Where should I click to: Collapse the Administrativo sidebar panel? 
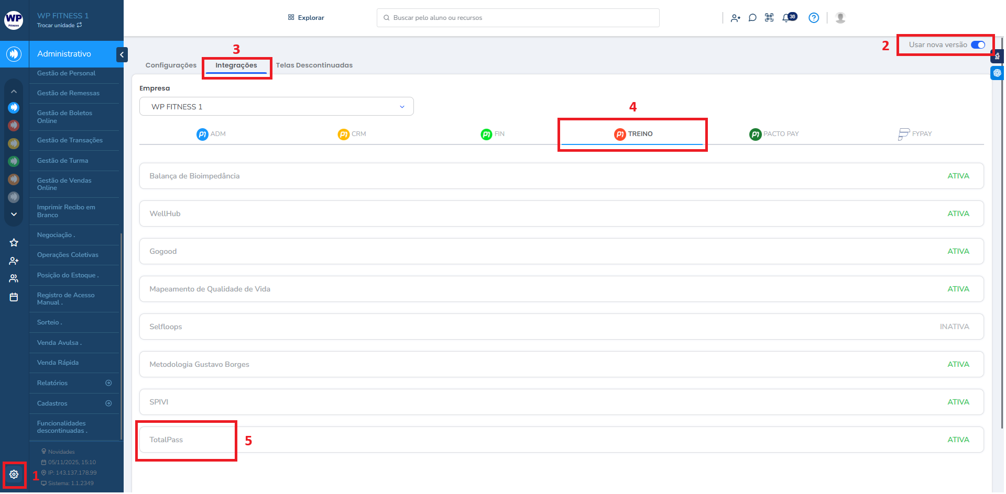point(122,54)
